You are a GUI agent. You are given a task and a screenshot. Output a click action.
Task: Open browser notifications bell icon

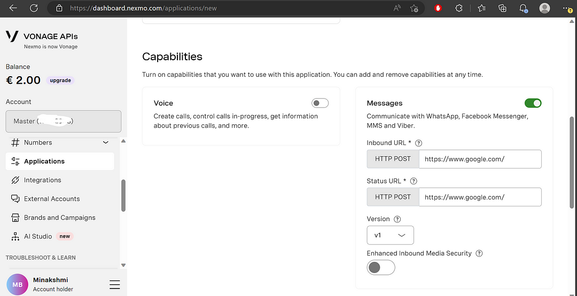[x=523, y=7]
